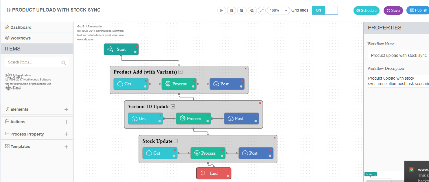Zoom in using the magnifier plus icon
Screen dimensions: 429x182
click(x=242, y=10)
